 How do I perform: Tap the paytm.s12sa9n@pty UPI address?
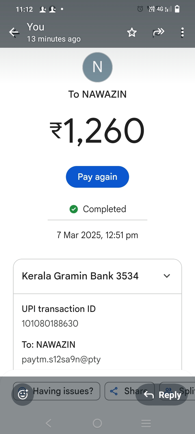61,359
